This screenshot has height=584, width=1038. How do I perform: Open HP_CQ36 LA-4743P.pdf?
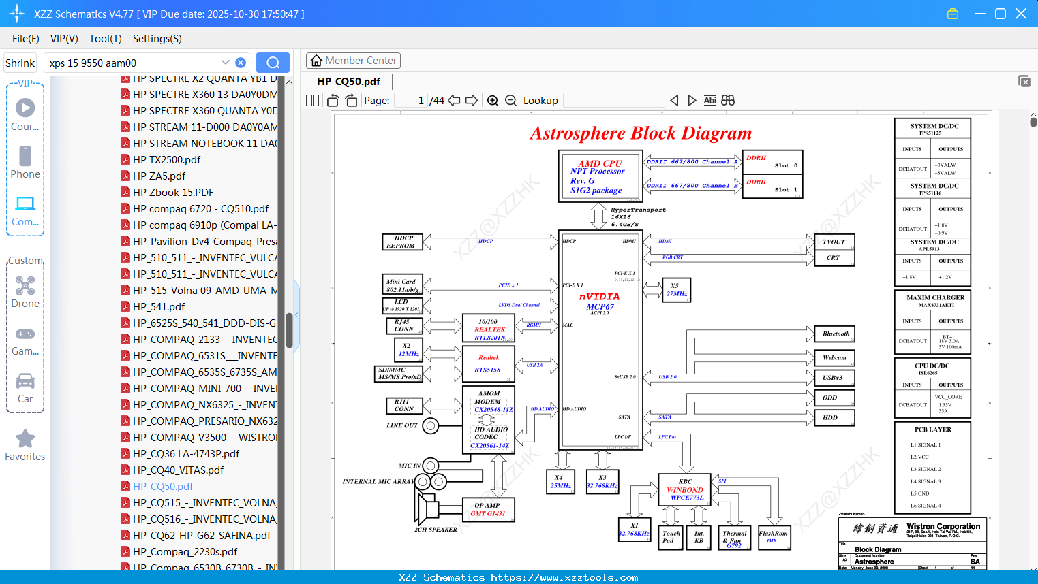pos(186,453)
